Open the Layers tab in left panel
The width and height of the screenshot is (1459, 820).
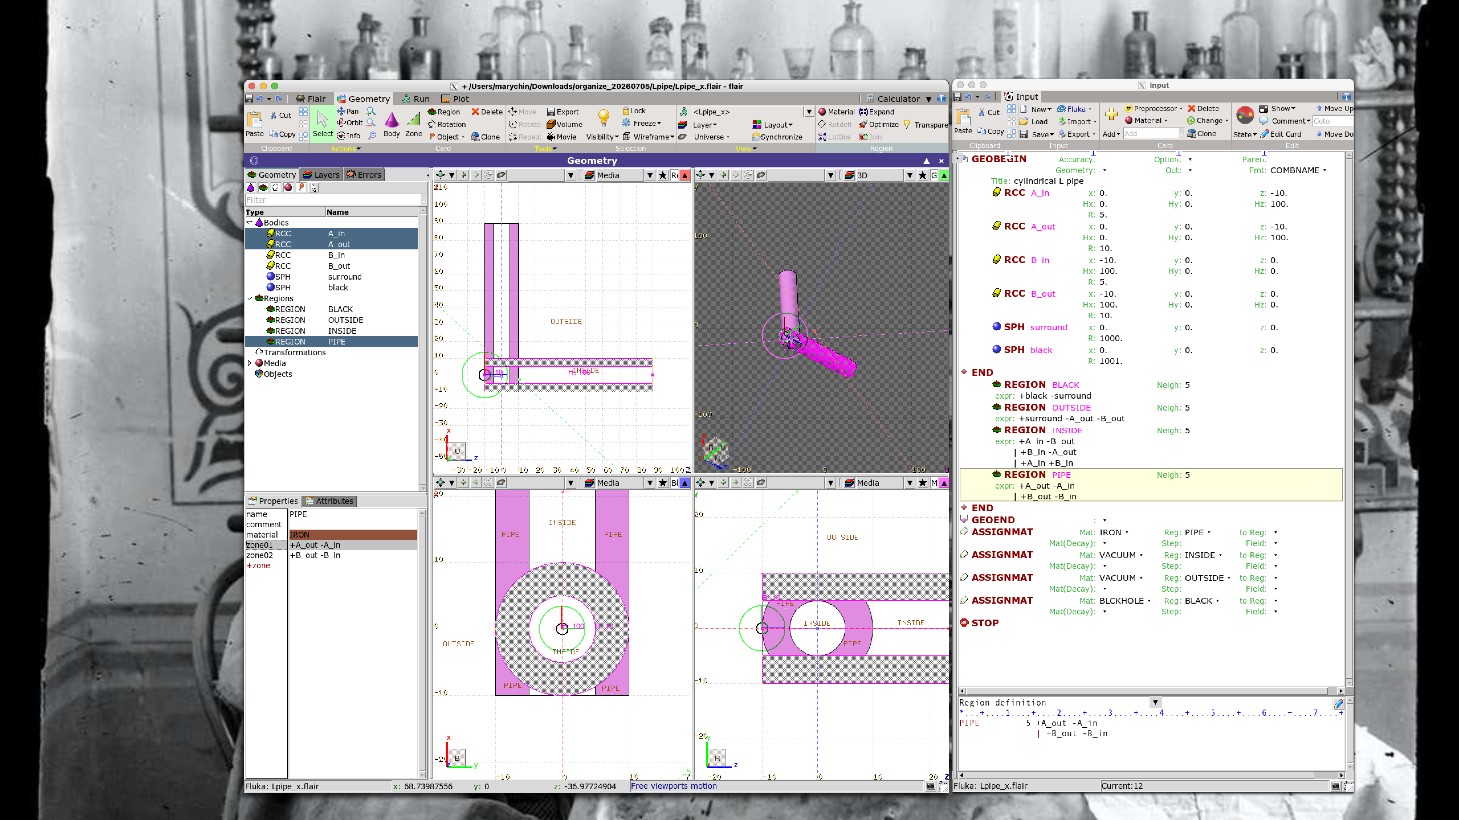tap(321, 174)
